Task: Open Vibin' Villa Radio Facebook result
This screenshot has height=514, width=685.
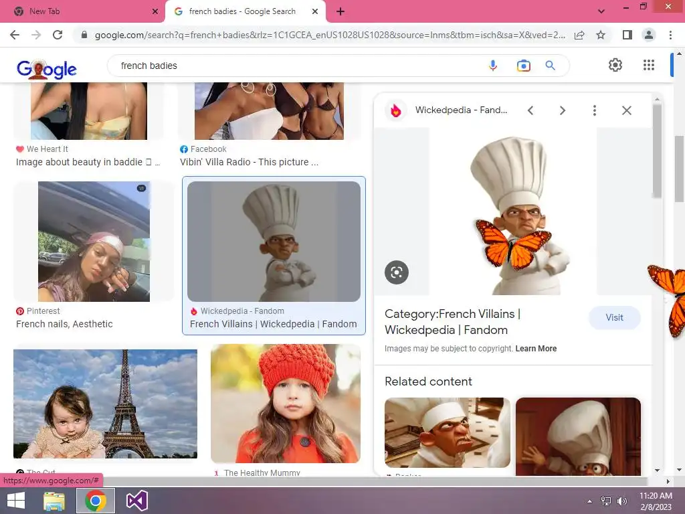Action: tap(249, 162)
